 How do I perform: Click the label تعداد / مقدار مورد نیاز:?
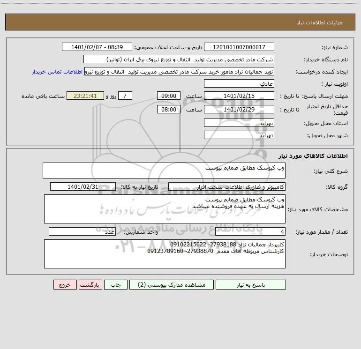(x=322, y=232)
